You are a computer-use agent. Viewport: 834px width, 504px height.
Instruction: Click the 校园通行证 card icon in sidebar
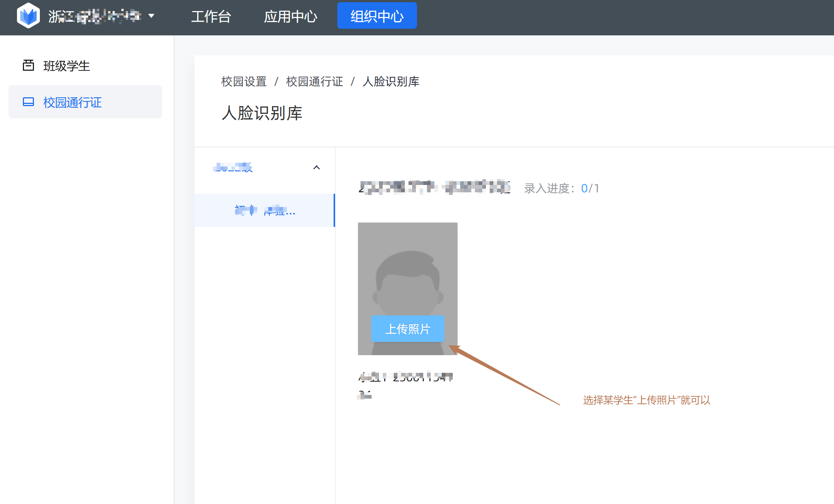click(x=28, y=102)
